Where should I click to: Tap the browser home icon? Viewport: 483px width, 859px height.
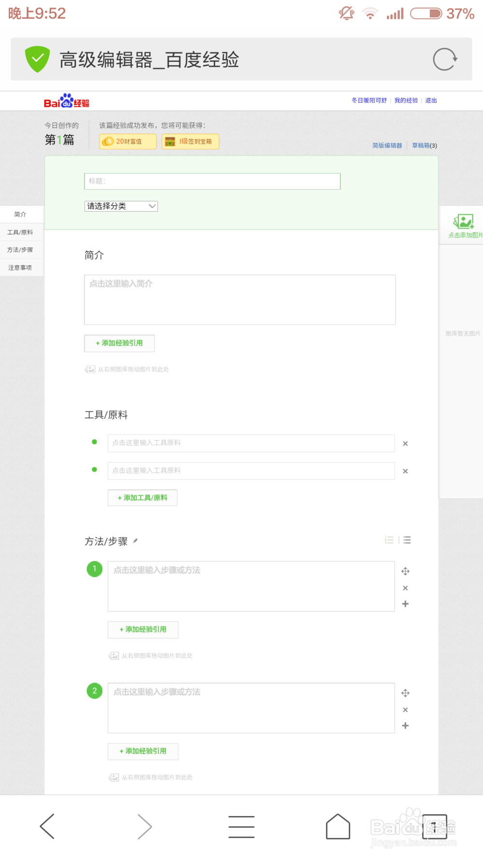[x=338, y=826]
